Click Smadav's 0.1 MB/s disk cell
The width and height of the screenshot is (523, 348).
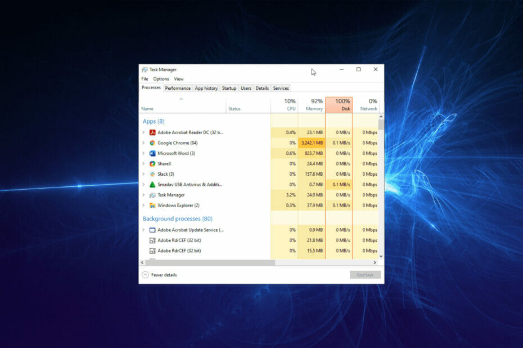point(339,185)
